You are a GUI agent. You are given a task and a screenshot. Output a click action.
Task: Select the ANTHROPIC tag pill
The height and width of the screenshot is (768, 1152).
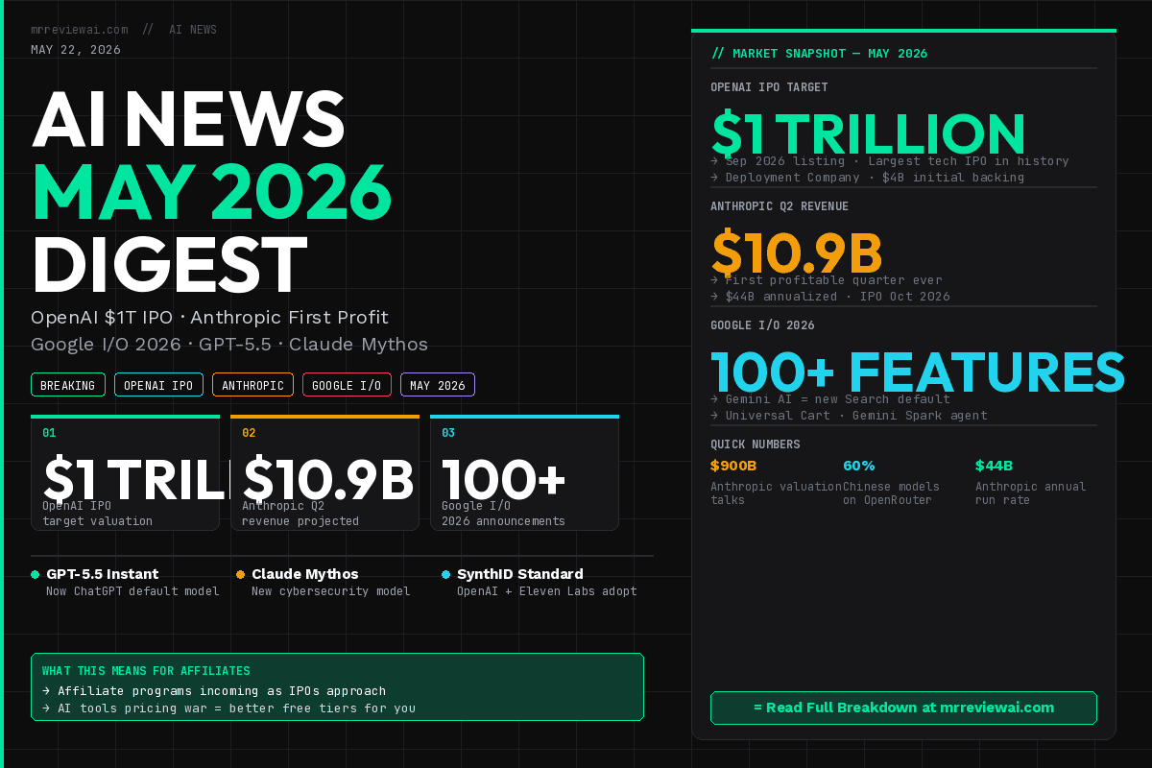tap(252, 385)
